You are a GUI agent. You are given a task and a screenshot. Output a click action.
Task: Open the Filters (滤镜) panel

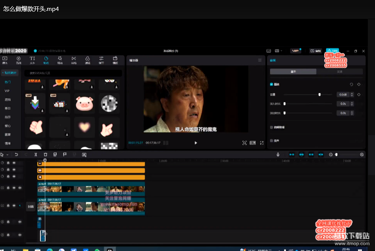pyautogui.click(x=87, y=60)
